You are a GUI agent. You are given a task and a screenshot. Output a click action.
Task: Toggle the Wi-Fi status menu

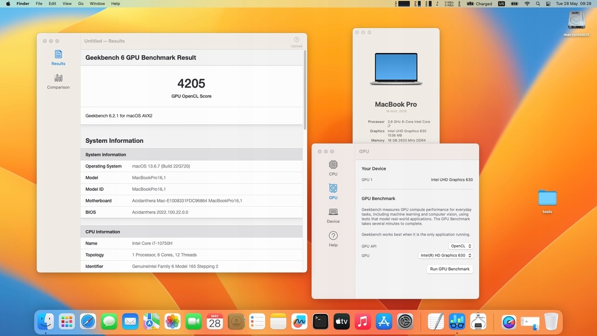click(x=527, y=3)
